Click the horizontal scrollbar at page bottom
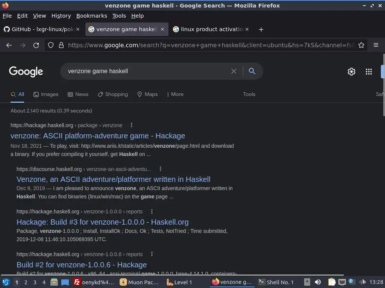385x288 pixels. click(172, 275)
